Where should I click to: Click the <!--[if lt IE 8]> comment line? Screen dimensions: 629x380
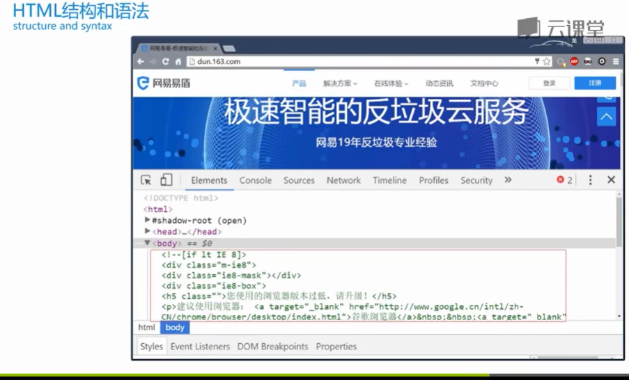(x=204, y=255)
